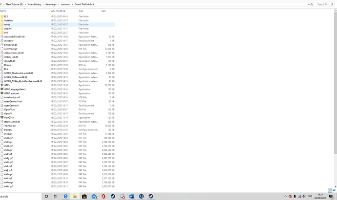Click the volume icon in system tray

(x=304, y=197)
